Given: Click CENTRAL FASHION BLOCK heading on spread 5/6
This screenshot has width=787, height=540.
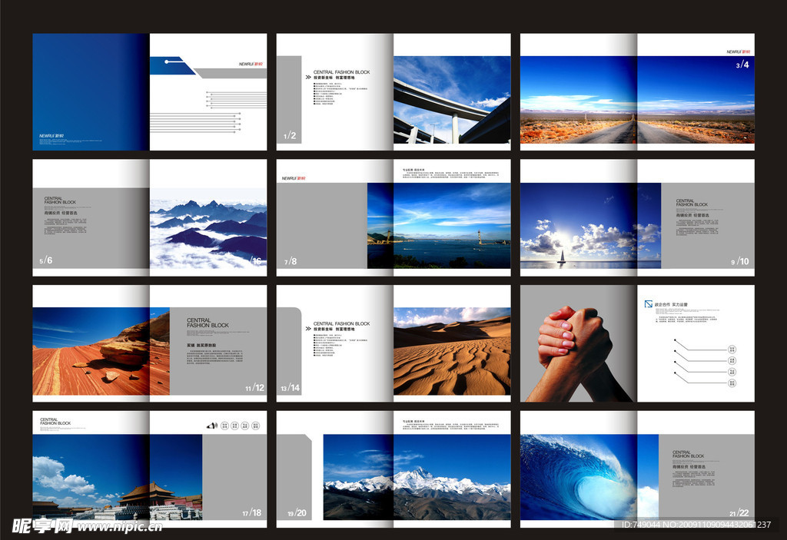Looking at the screenshot, I should tap(60, 200).
